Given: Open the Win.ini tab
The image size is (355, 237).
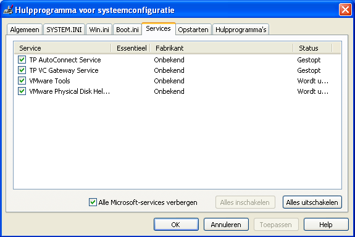Looking at the screenshot, I should click(x=99, y=30).
